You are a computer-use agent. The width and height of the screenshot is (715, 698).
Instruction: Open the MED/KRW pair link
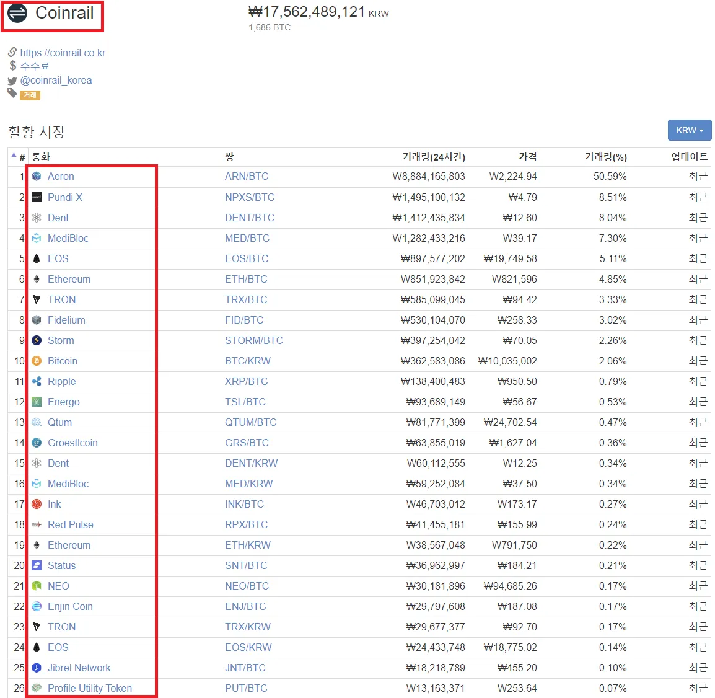coord(248,484)
